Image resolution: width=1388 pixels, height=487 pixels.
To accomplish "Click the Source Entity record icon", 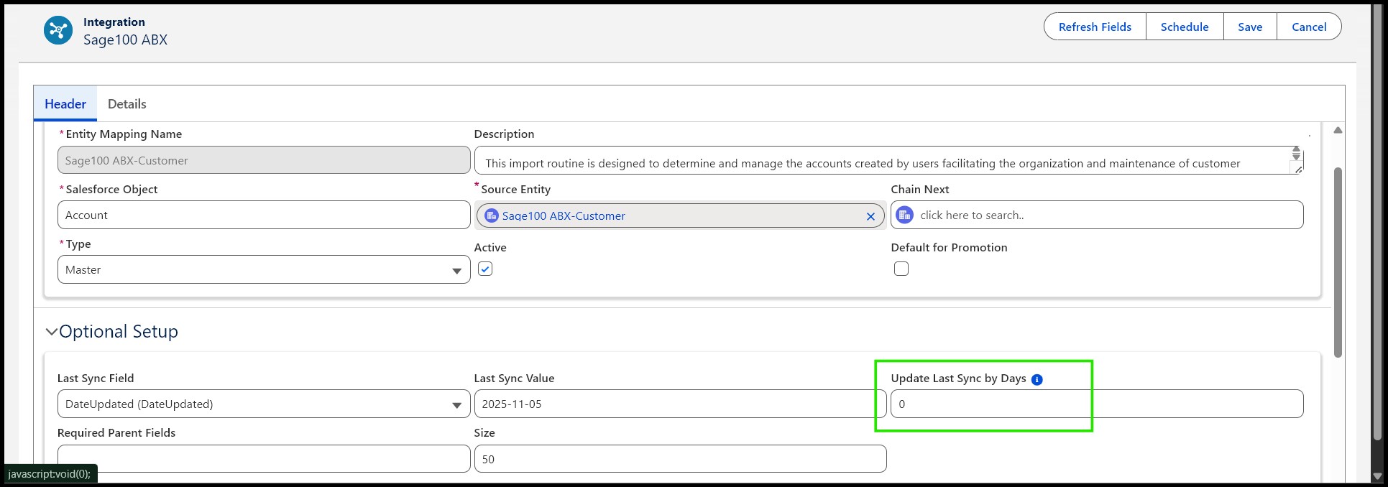I will point(492,215).
